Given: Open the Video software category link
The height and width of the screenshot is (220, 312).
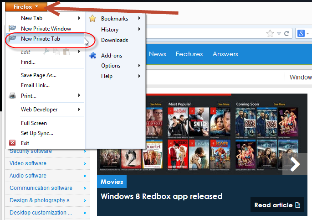Looking at the screenshot, I should [28, 163].
